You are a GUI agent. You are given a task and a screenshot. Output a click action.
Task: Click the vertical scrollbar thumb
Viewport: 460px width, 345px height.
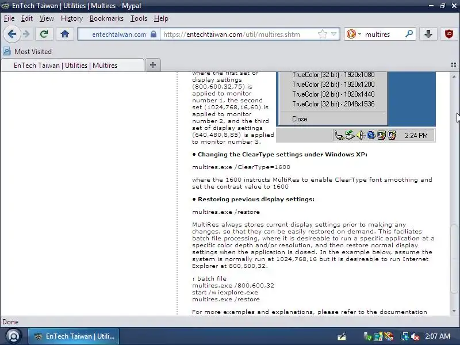[x=454, y=258]
